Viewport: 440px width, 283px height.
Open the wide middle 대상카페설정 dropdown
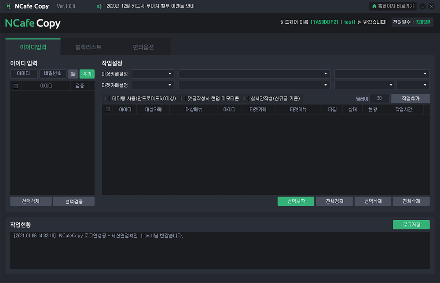[x=254, y=74]
